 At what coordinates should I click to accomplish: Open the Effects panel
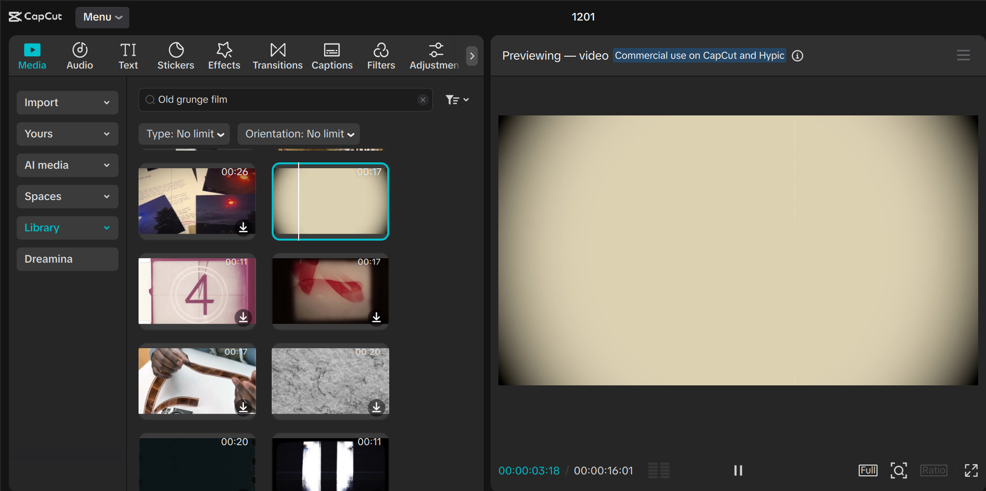(x=224, y=55)
